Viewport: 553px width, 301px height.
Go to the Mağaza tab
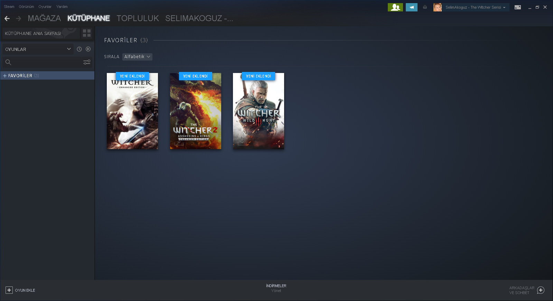tap(44, 18)
